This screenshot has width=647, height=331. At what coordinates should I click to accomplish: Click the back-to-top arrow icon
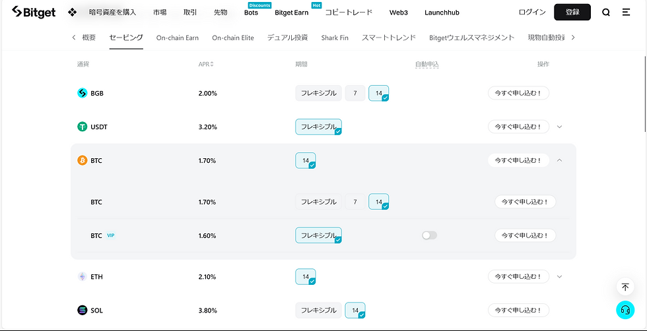click(625, 287)
